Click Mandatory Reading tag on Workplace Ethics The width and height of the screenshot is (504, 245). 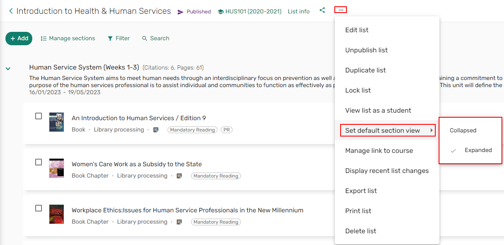click(x=216, y=222)
